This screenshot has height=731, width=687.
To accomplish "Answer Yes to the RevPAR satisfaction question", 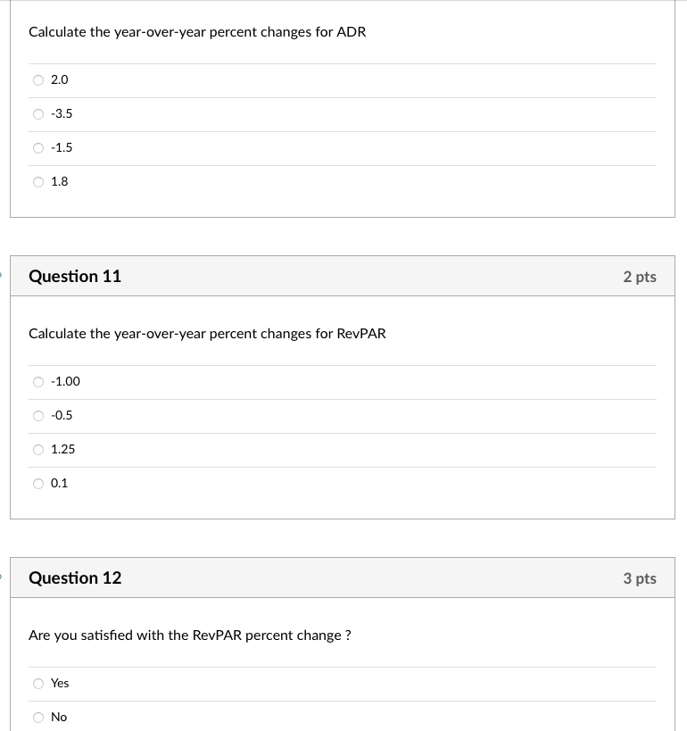I will click(x=38, y=683).
